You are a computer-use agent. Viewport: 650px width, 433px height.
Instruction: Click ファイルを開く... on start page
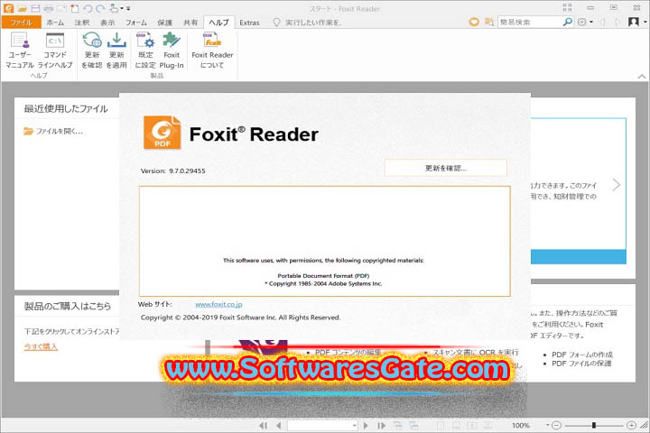click(53, 132)
